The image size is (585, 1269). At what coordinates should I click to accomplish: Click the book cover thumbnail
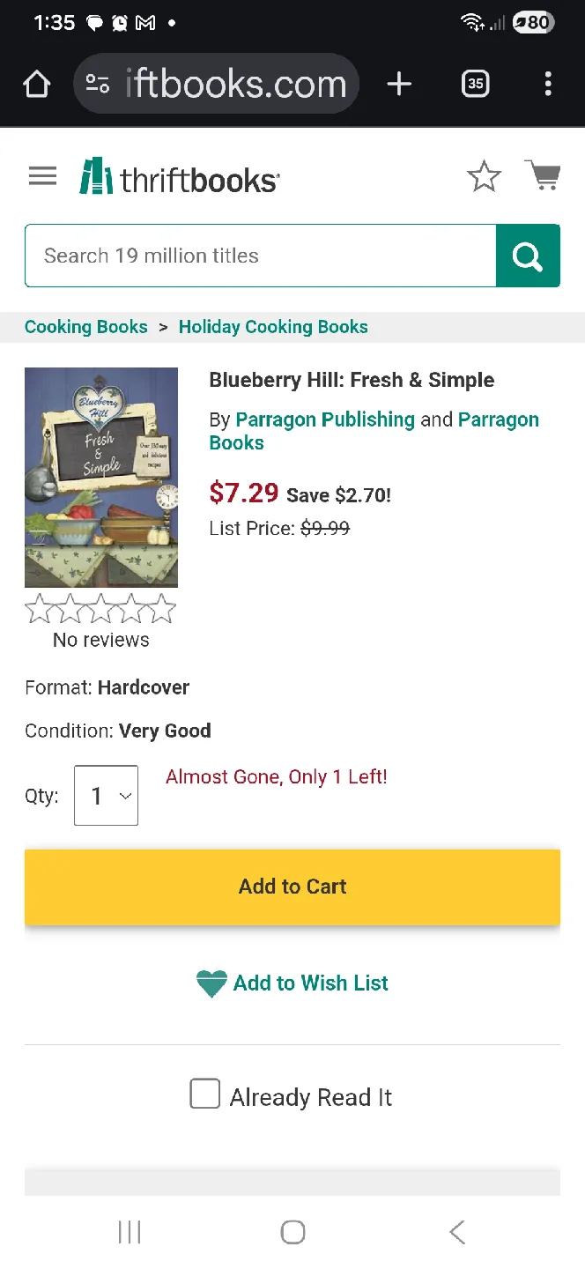(100, 478)
